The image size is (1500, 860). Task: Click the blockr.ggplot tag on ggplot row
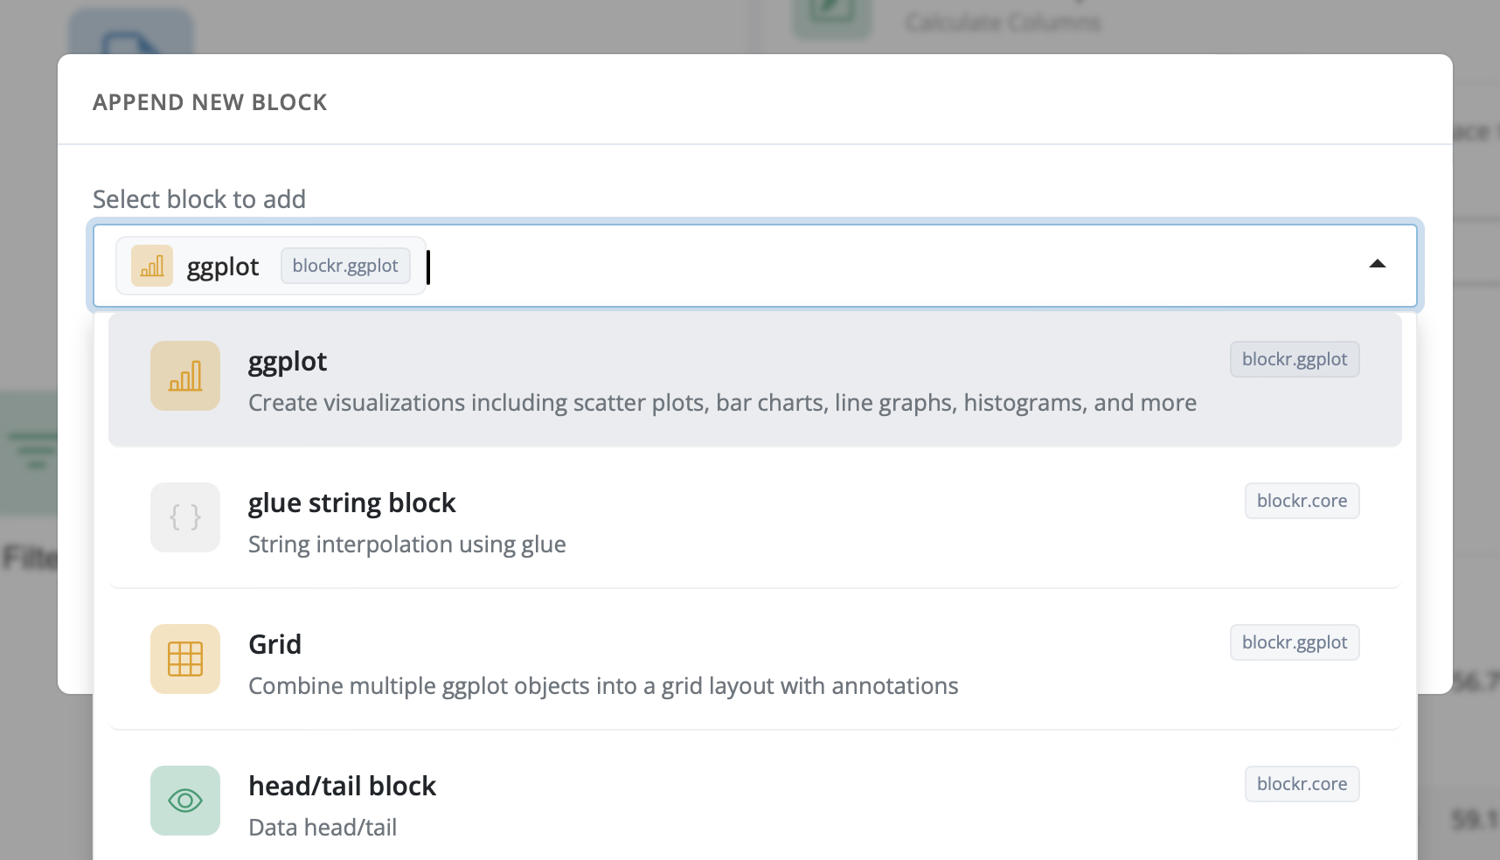pyautogui.click(x=1294, y=359)
